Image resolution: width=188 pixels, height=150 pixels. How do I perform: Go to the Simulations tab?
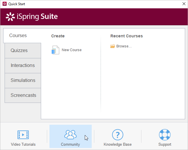coord(23,80)
